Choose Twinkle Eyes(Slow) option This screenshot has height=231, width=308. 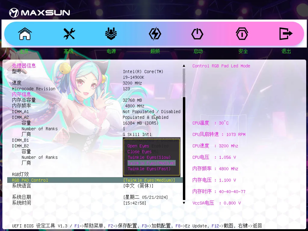(149, 157)
